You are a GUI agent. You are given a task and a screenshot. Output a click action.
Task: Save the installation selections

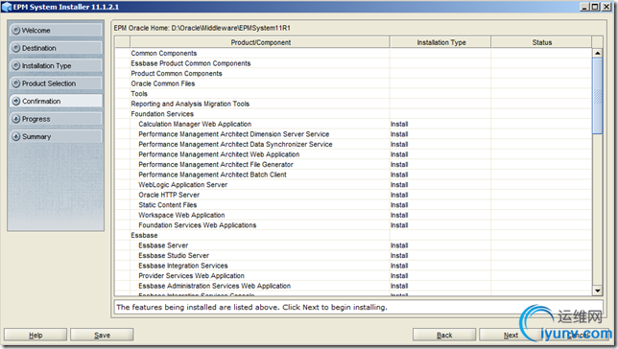click(x=102, y=335)
